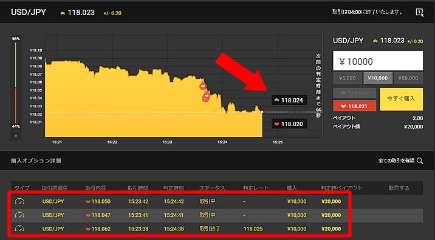Click the lower flame trade marker on chart
The width and height of the screenshot is (435, 240).
coord(206,97)
